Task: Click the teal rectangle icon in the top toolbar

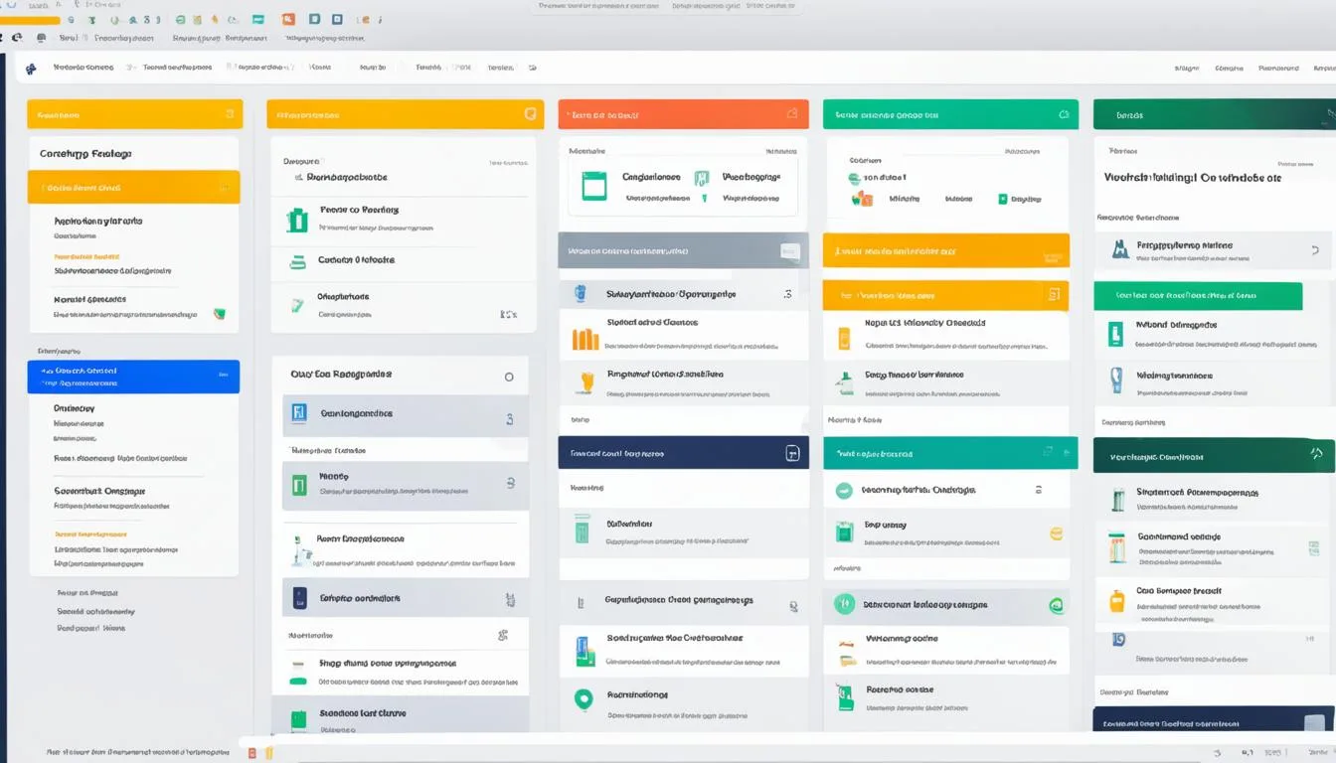Action: tap(258, 19)
